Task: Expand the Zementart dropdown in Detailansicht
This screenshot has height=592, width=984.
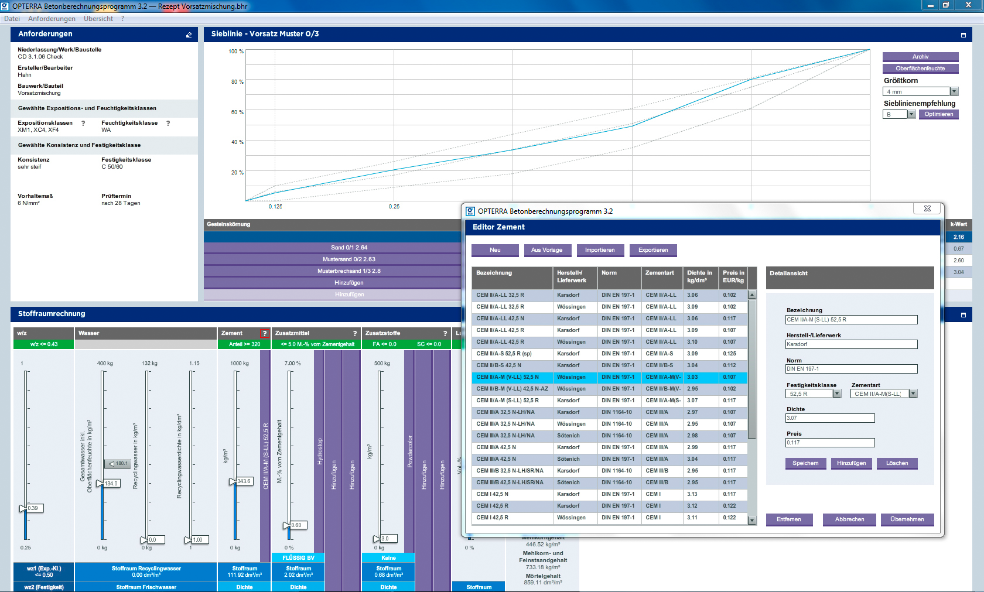Action: point(913,393)
